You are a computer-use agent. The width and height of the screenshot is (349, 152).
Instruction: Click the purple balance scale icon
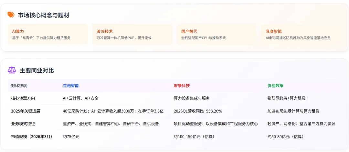click(12, 70)
